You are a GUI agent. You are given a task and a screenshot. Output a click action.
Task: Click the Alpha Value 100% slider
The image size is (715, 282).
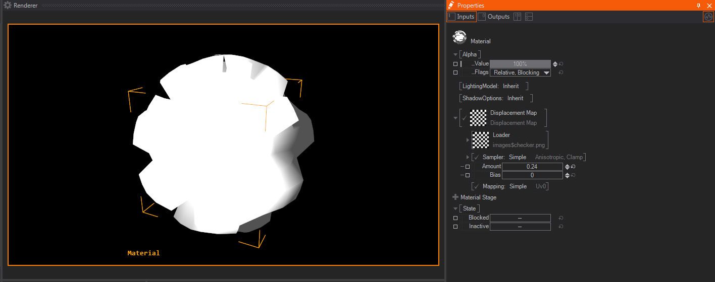tap(520, 64)
